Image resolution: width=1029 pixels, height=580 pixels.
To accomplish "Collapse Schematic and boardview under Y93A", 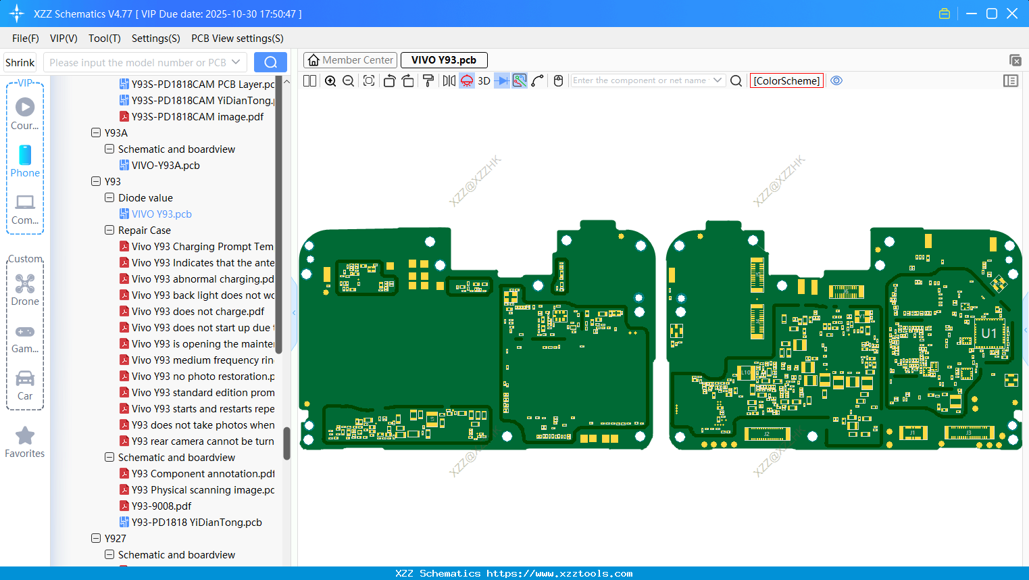I will (x=109, y=149).
